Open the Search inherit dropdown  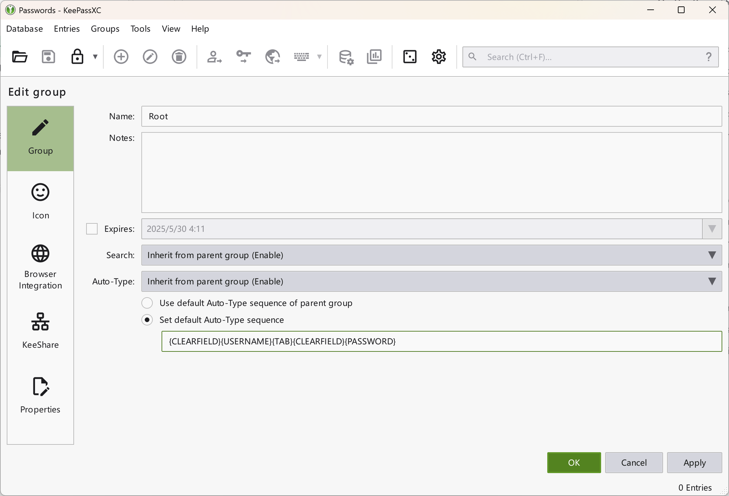(431, 255)
